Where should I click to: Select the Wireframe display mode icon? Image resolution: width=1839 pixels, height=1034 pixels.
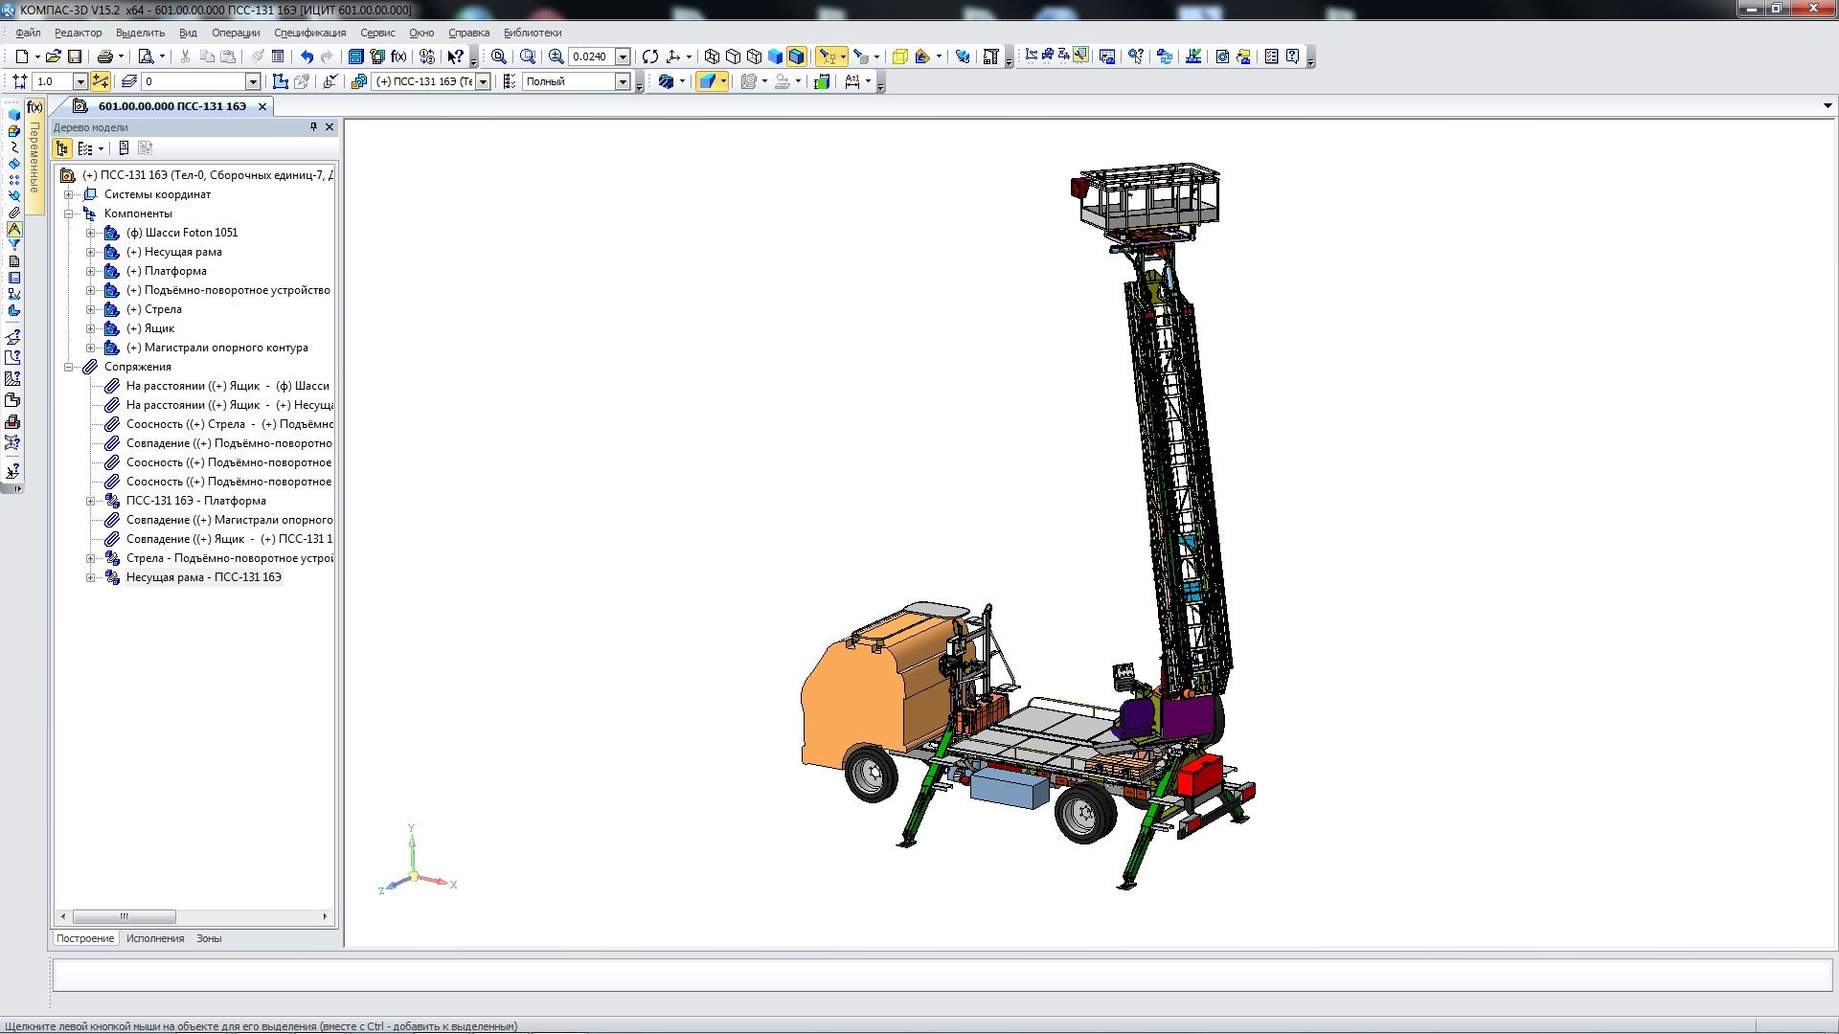(x=712, y=56)
